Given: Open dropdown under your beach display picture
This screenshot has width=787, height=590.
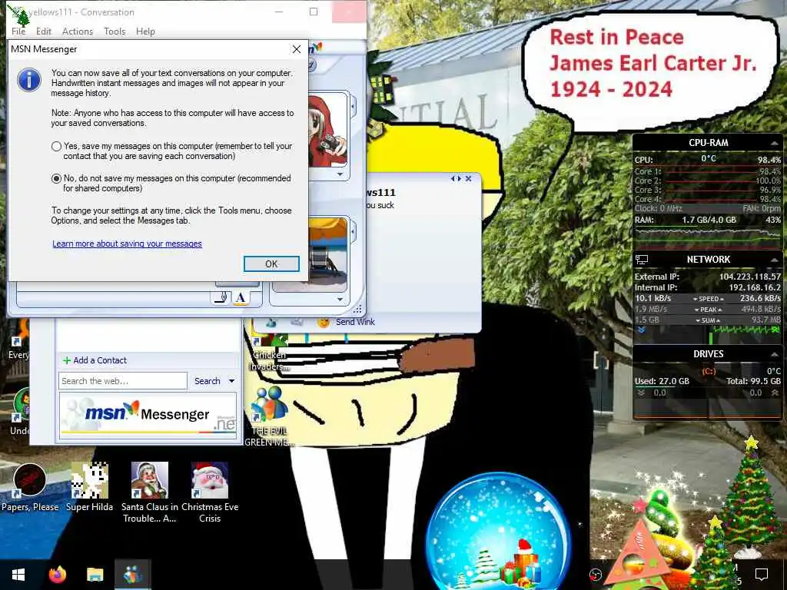Looking at the screenshot, I should pyautogui.click(x=340, y=299).
